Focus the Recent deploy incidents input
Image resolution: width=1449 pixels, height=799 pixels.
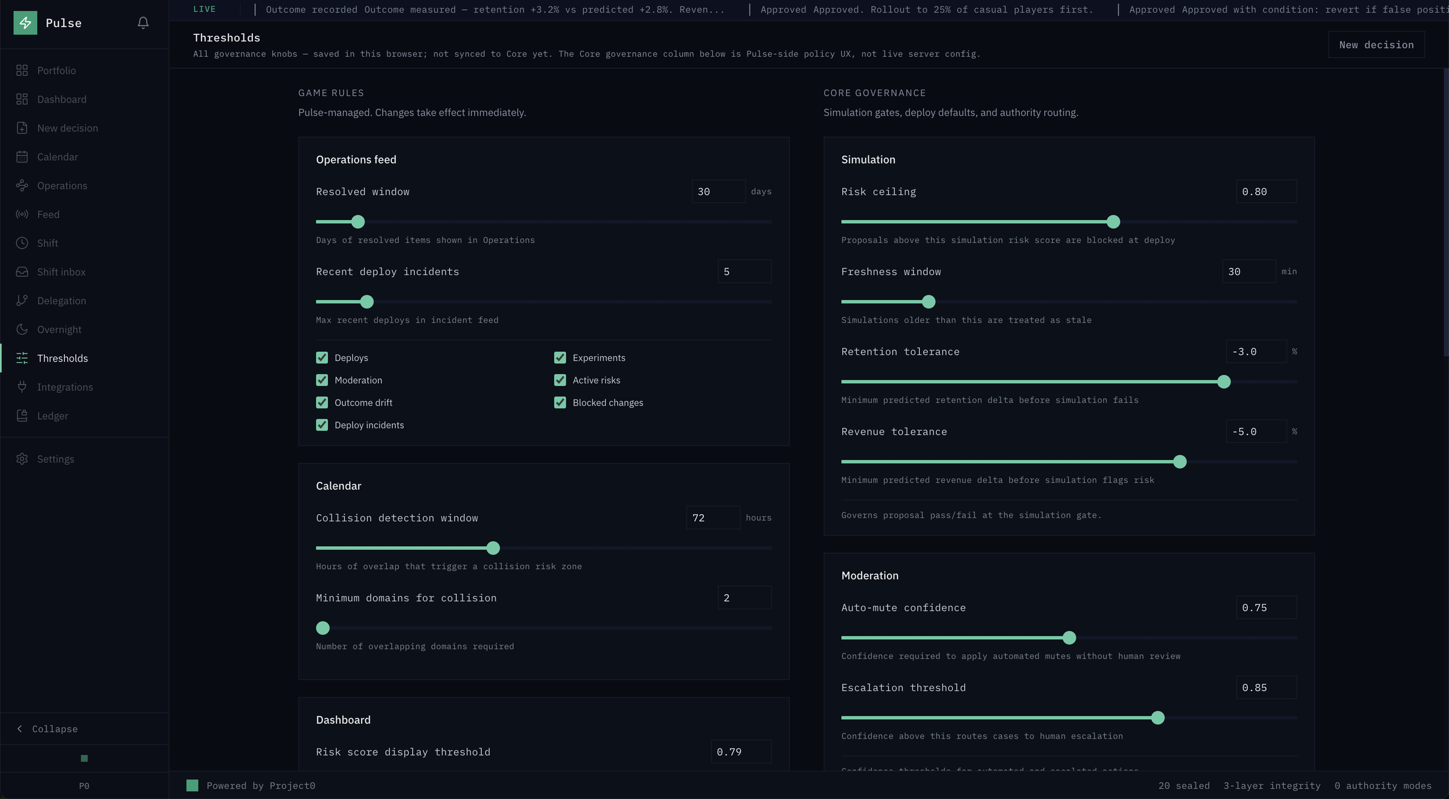pyautogui.click(x=744, y=272)
